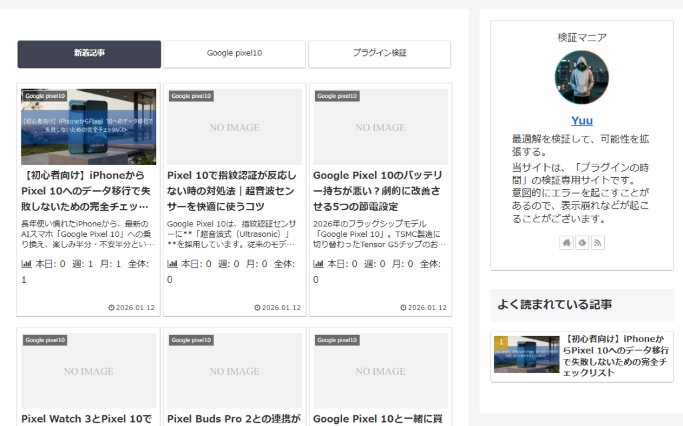The width and height of the screenshot is (683, 426).
Task: Click the Yuu hooded profile avatar
Action: (582, 77)
